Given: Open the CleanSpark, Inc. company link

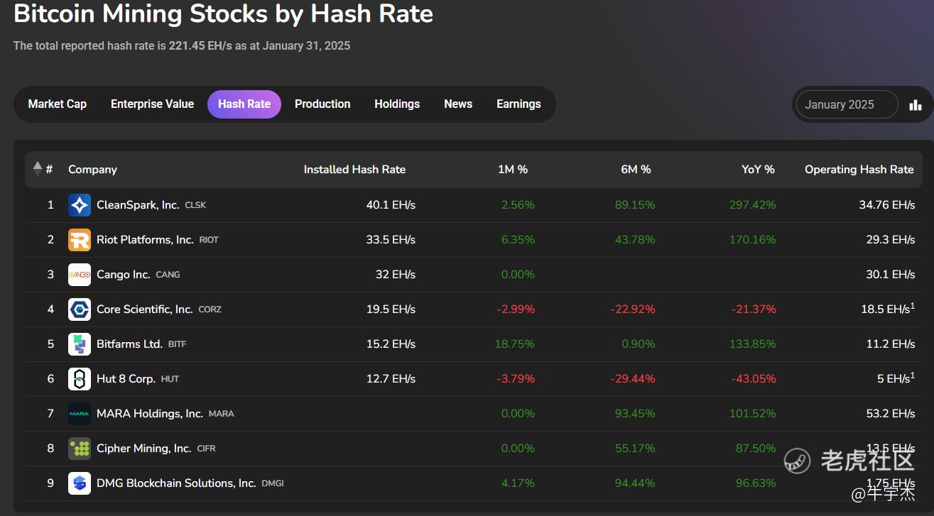Looking at the screenshot, I should pyautogui.click(x=138, y=205).
